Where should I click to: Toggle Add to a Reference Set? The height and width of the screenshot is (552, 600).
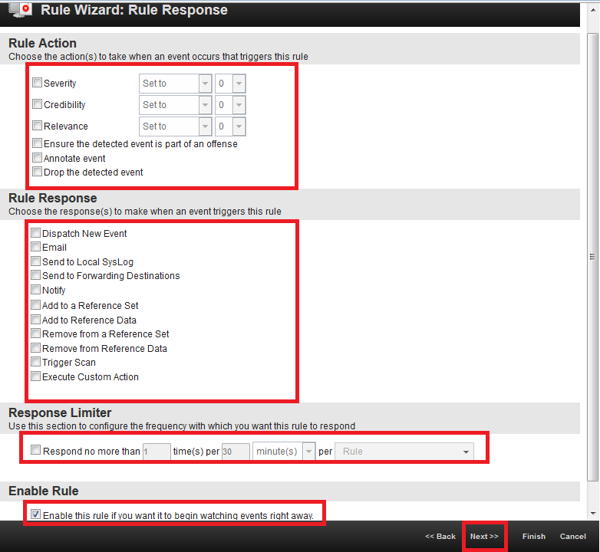[35, 305]
